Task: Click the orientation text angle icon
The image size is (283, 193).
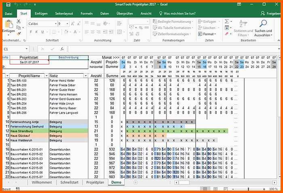Action: tap(105, 23)
